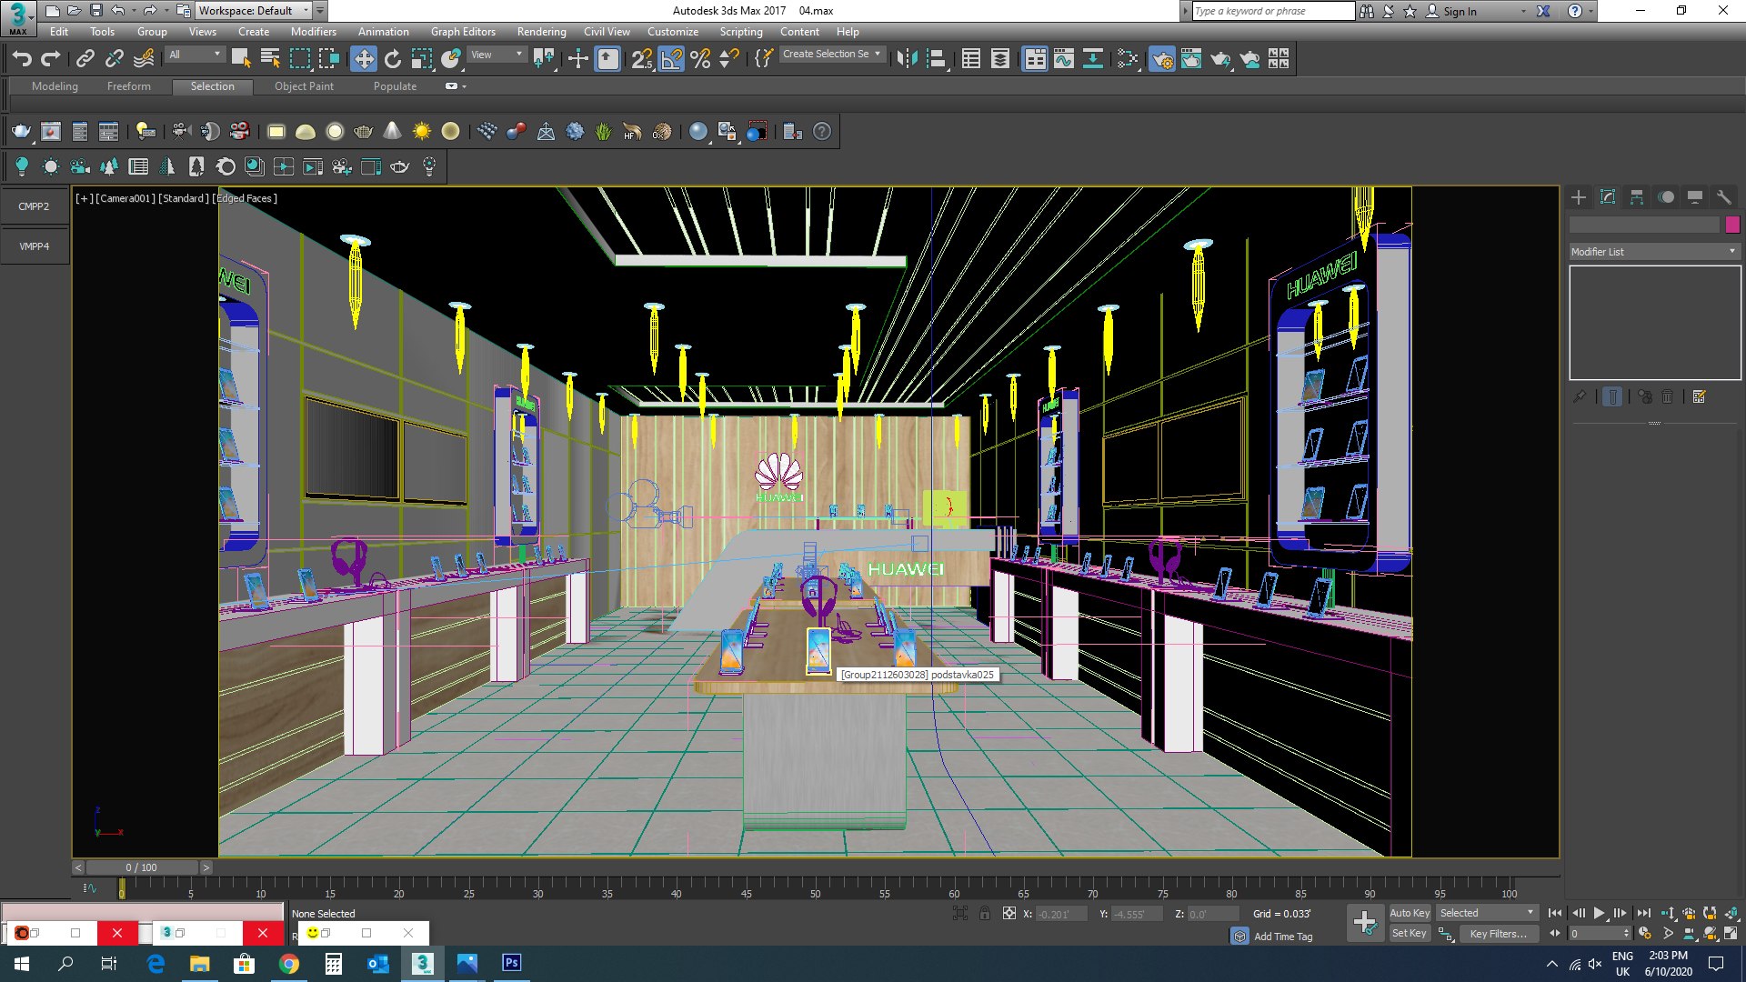1746x982 pixels.
Task: Open the Graph Editors menu
Action: (463, 32)
